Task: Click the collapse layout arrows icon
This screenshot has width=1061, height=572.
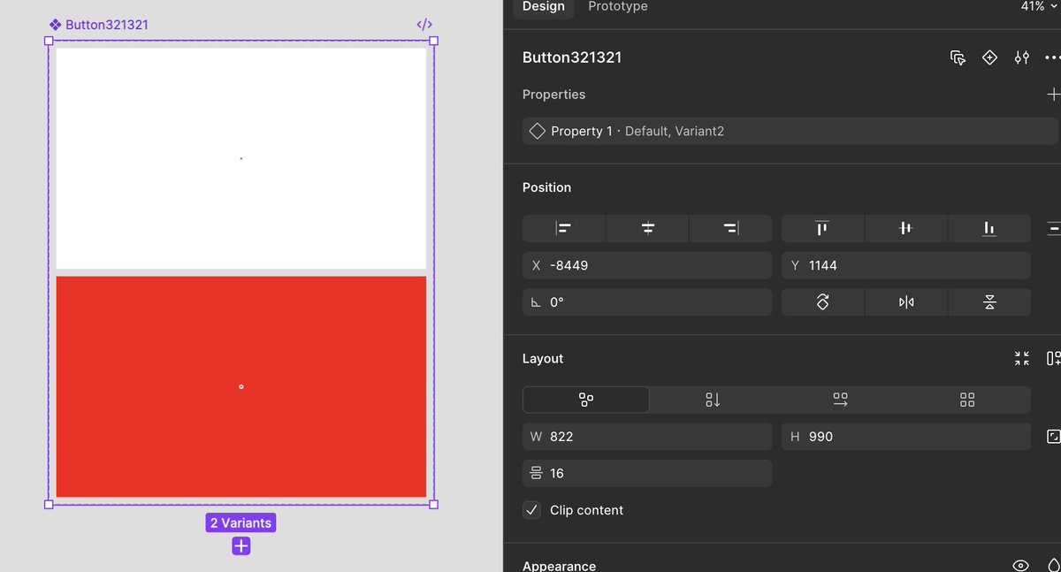Action: (x=1021, y=358)
